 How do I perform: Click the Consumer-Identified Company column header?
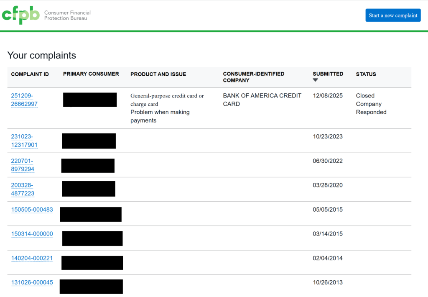coord(253,77)
